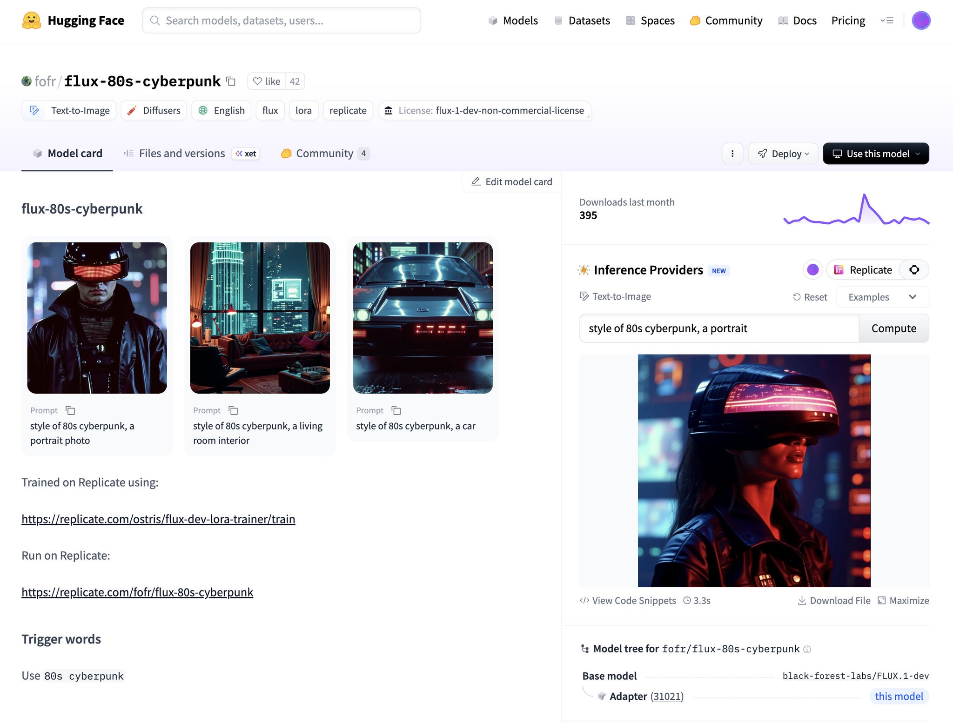Open inference provider settings icon

tap(914, 270)
